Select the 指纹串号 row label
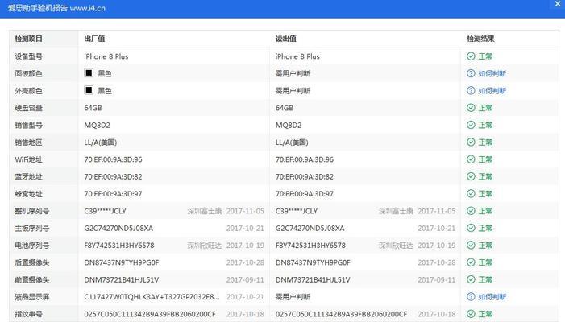 (x=28, y=314)
